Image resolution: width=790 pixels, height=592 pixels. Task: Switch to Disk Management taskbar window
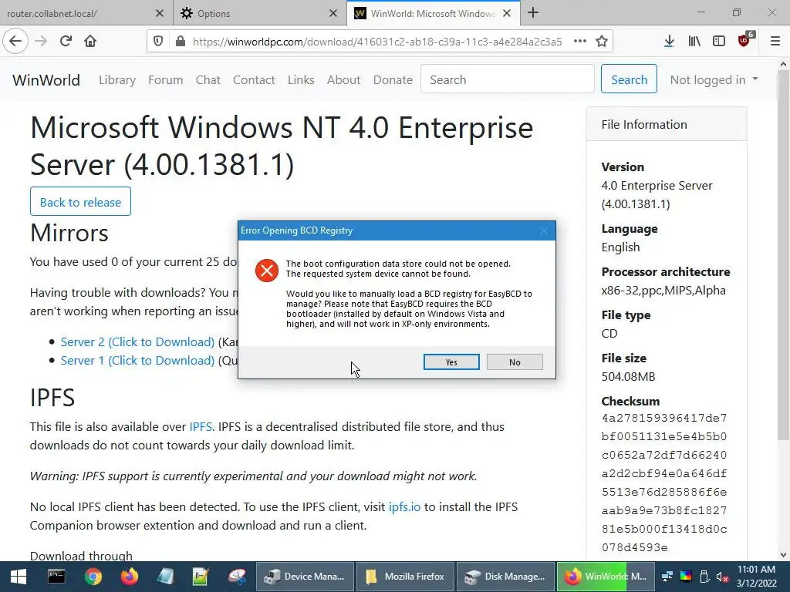point(505,577)
